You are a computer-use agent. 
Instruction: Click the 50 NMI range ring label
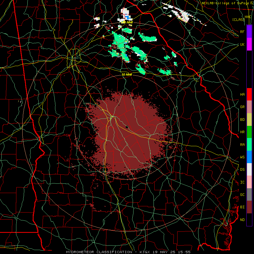[127, 75]
